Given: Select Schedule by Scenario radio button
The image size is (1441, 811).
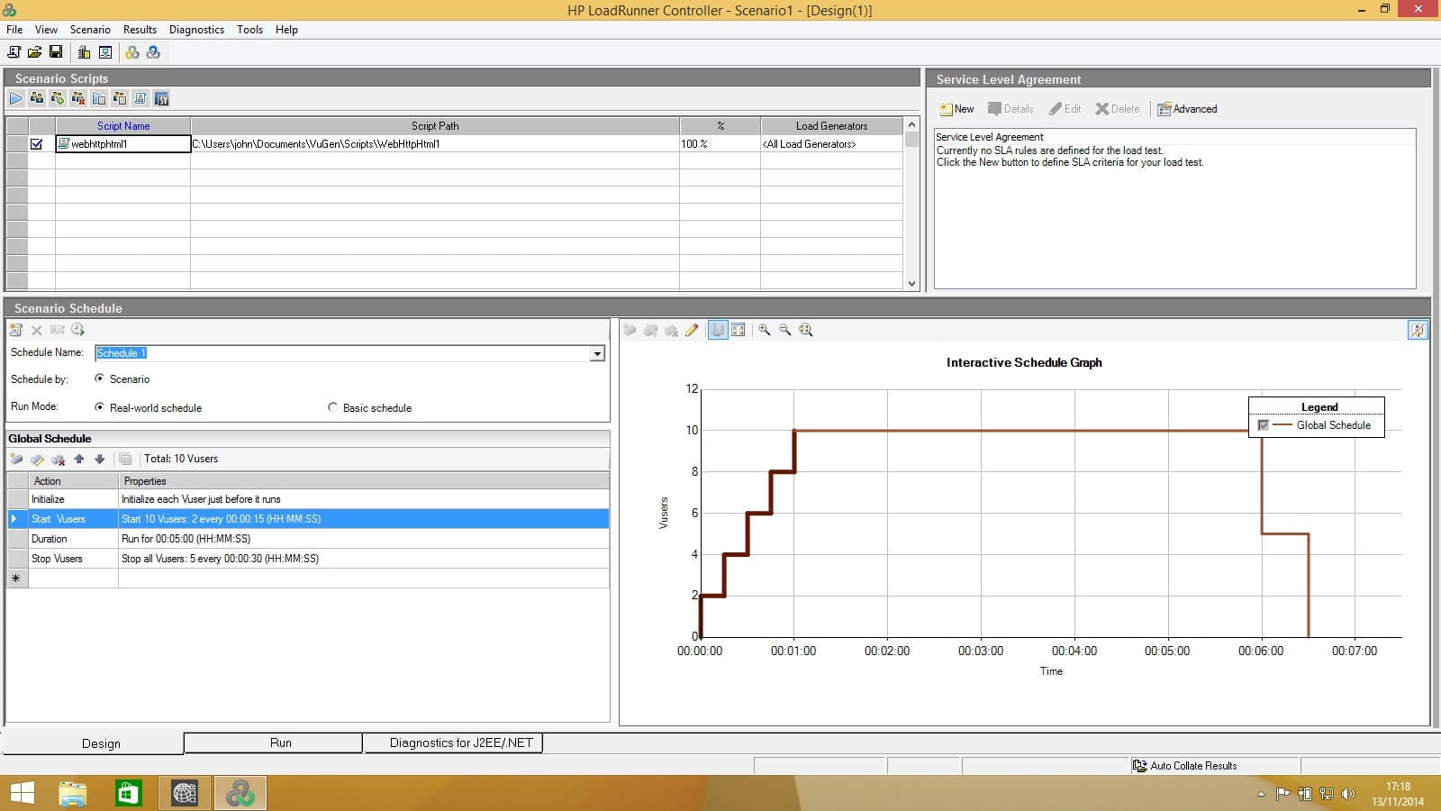Looking at the screenshot, I should [99, 378].
